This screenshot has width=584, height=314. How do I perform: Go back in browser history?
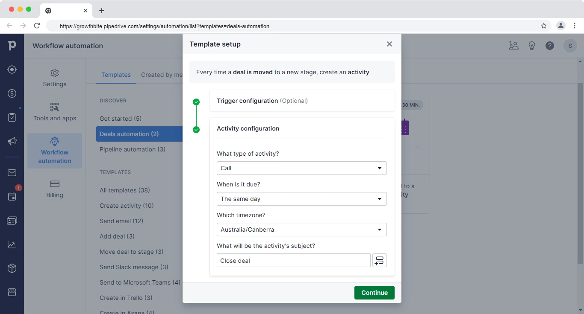click(x=9, y=26)
